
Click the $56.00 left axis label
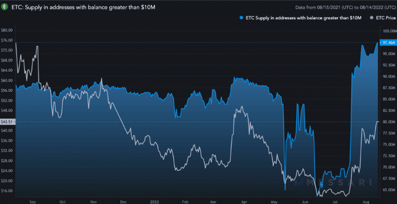(x=7, y=90)
